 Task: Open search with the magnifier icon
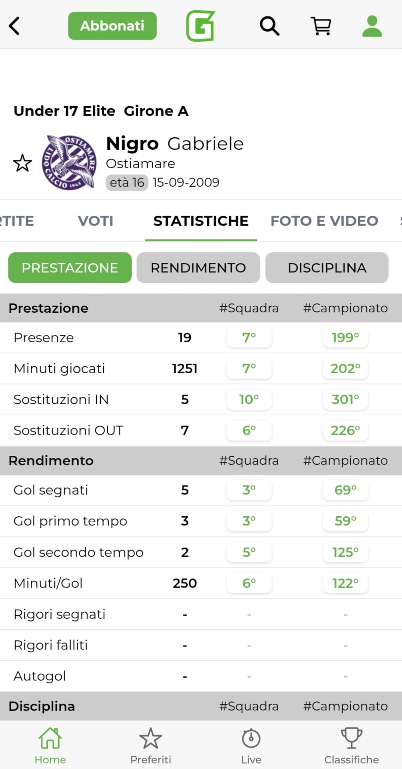click(x=269, y=26)
